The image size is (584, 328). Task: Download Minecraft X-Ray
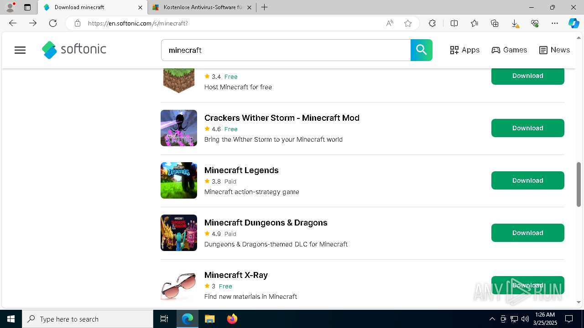click(x=527, y=285)
